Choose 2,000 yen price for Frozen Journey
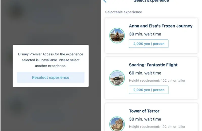The height and width of the screenshot is (131, 202). [x=149, y=44]
